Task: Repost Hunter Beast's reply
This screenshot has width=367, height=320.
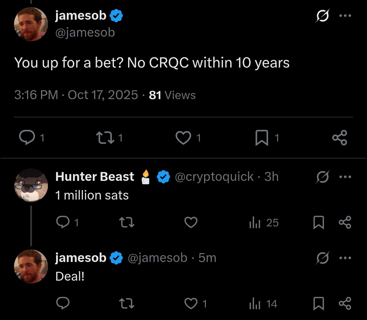Action: [x=127, y=222]
